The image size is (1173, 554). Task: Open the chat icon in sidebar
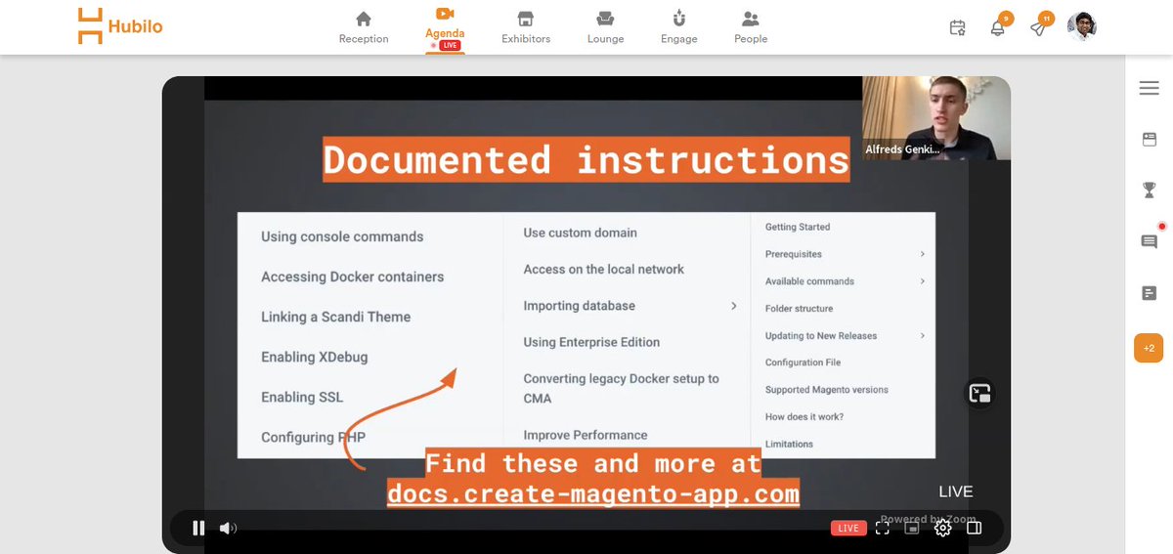click(x=1149, y=241)
